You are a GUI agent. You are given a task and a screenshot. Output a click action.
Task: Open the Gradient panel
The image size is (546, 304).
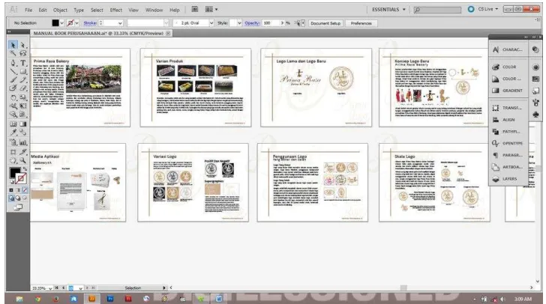(x=508, y=91)
